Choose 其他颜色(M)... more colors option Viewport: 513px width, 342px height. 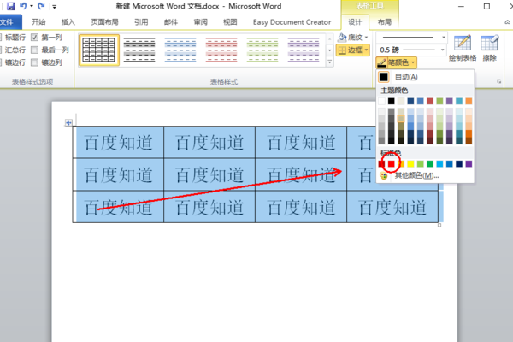416,176
